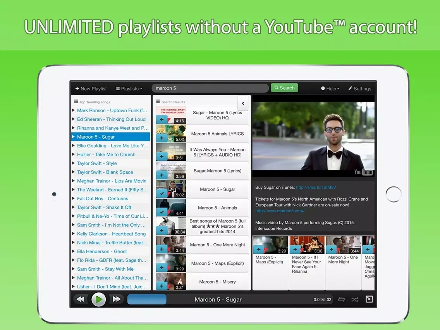Click the Maroon 5 - Misery result title
The image size is (440, 330).
pyautogui.click(x=217, y=282)
